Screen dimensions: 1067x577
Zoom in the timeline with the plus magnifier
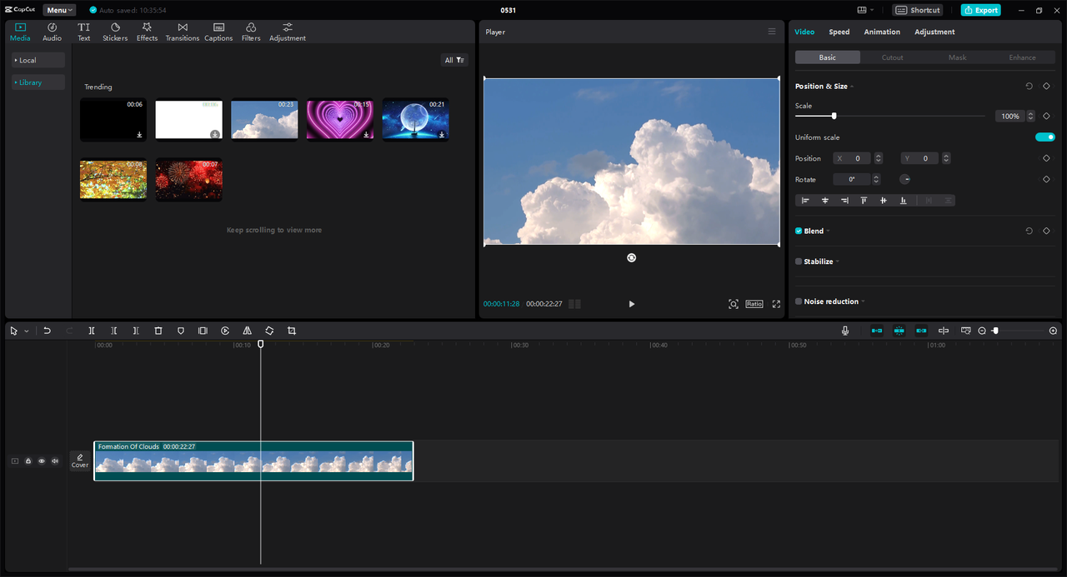1053,331
